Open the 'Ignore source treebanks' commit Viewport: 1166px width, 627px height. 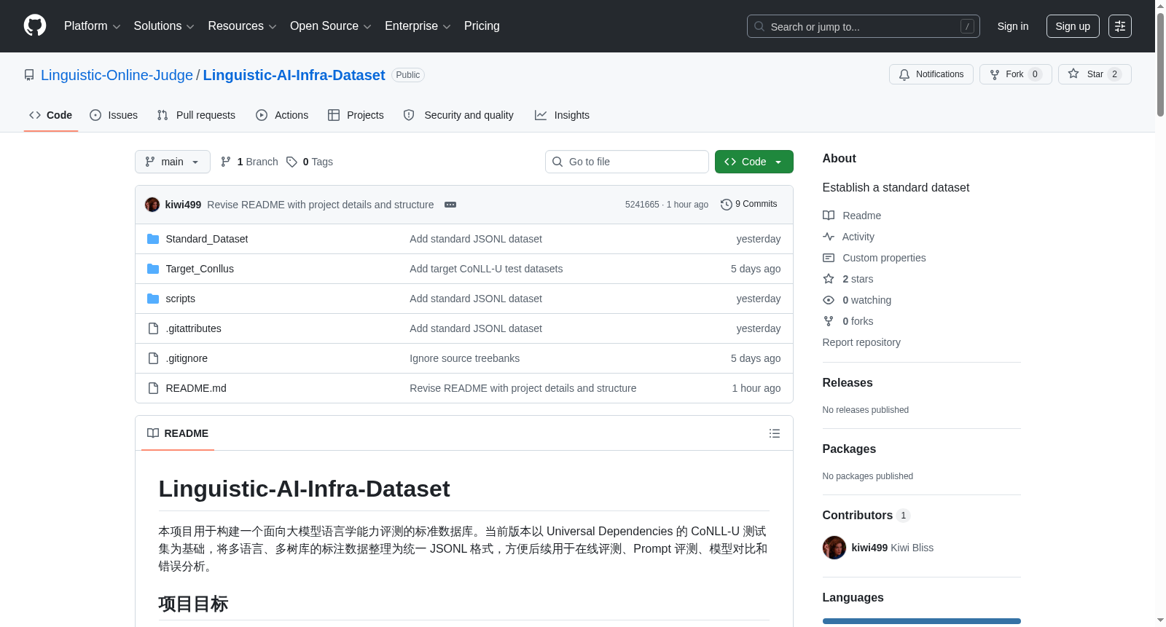click(464, 358)
